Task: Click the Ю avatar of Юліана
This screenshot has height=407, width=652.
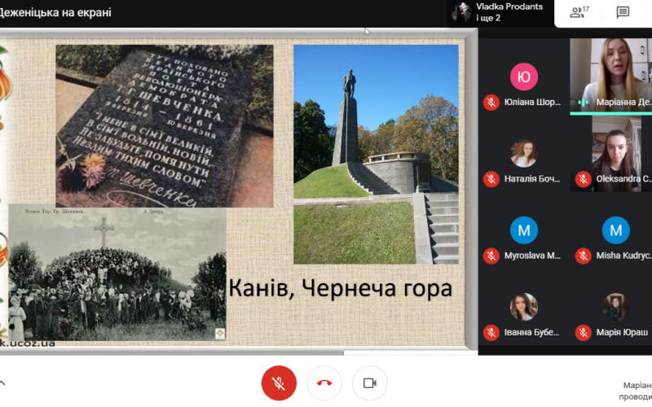Action: (x=523, y=77)
